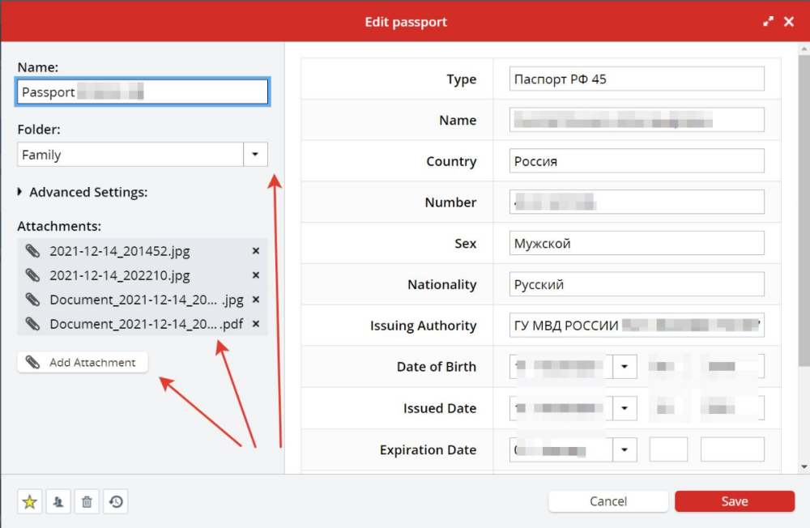This screenshot has width=810, height=528.
Task: Close the Edit passport dialog
Action: pyautogui.click(x=789, y=22)
